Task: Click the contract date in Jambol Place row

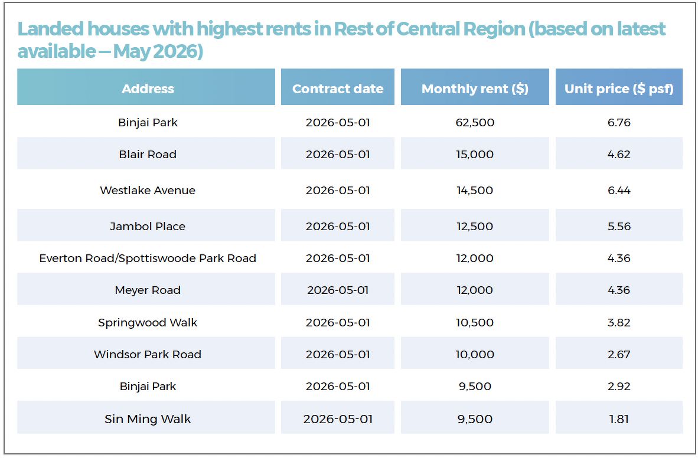Action: click(338, 226)
